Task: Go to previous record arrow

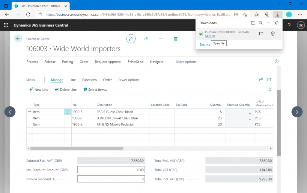Action: click(10, 112)
